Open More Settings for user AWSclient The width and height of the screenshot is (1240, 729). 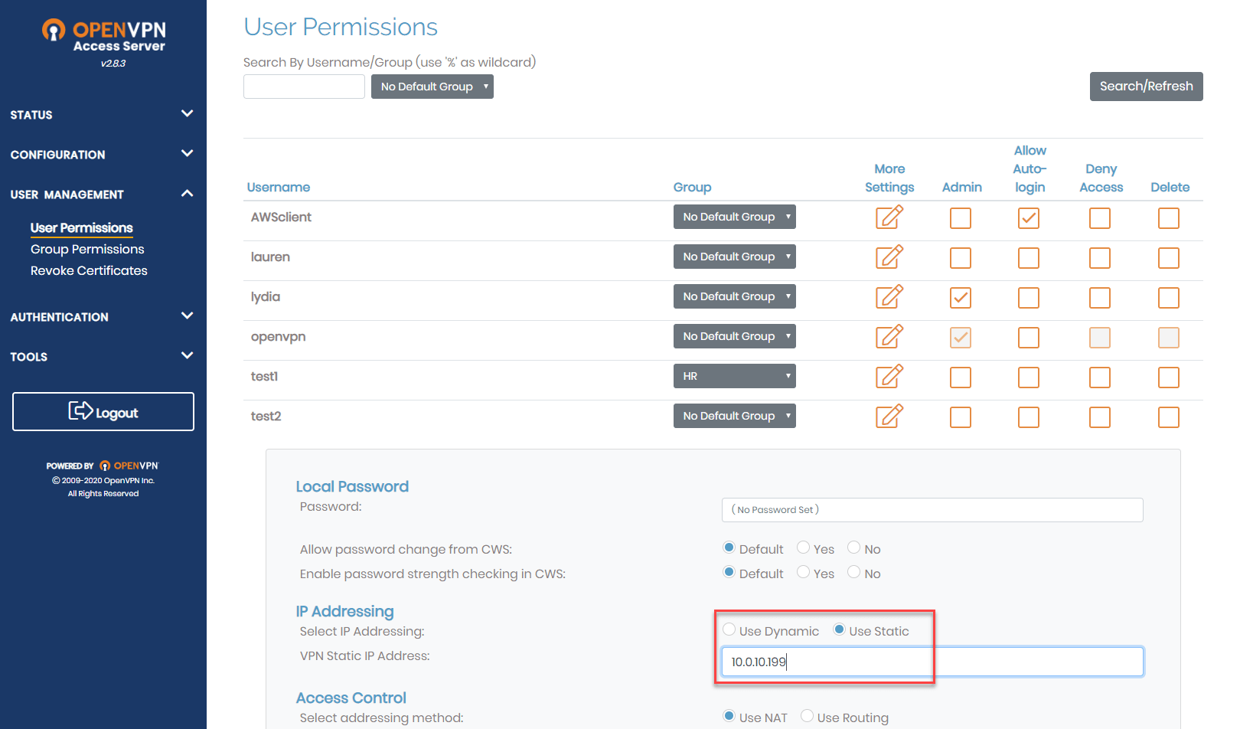tap(889, 218)
